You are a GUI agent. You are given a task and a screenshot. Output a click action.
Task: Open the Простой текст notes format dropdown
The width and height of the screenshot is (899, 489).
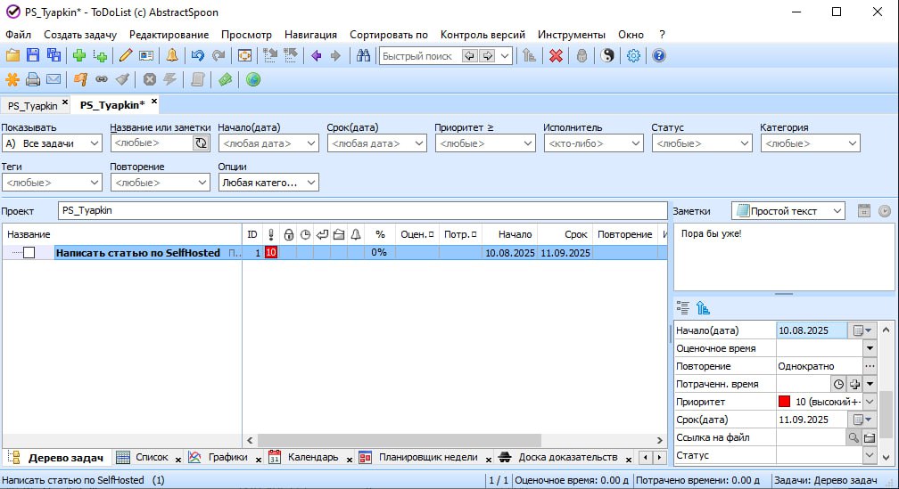click(x=788, y=211)
